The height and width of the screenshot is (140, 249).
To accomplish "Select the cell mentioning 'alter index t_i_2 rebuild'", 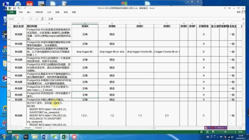I will coord(49,88).
